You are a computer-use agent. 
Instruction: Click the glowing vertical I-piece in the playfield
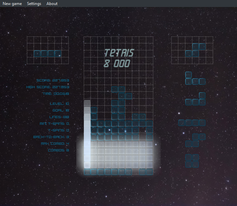point(87,134)
